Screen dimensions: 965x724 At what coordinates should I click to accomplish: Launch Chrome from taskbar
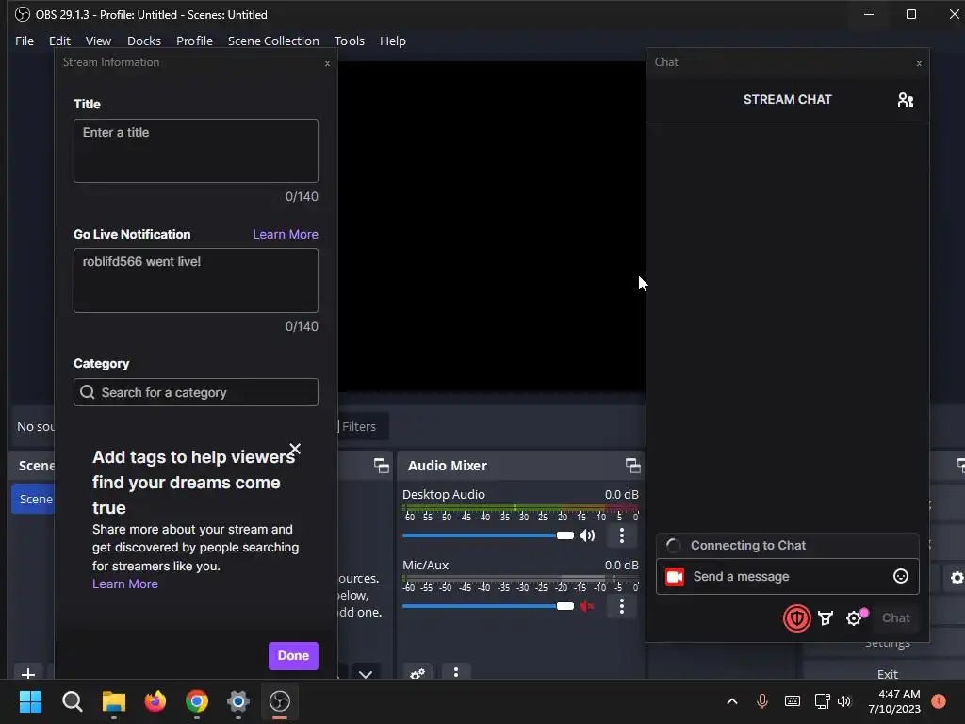pos(197,701)
